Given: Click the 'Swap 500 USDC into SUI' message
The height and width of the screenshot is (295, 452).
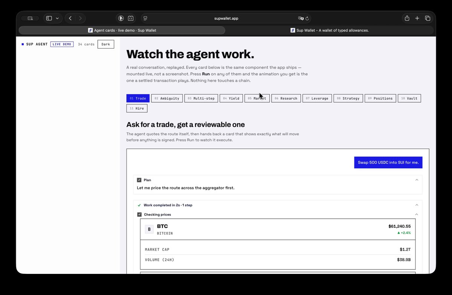Looking at the screenshot, I should click(x=388, y=163).
